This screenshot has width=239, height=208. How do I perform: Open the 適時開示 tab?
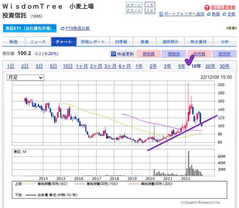tap(170, 42)
